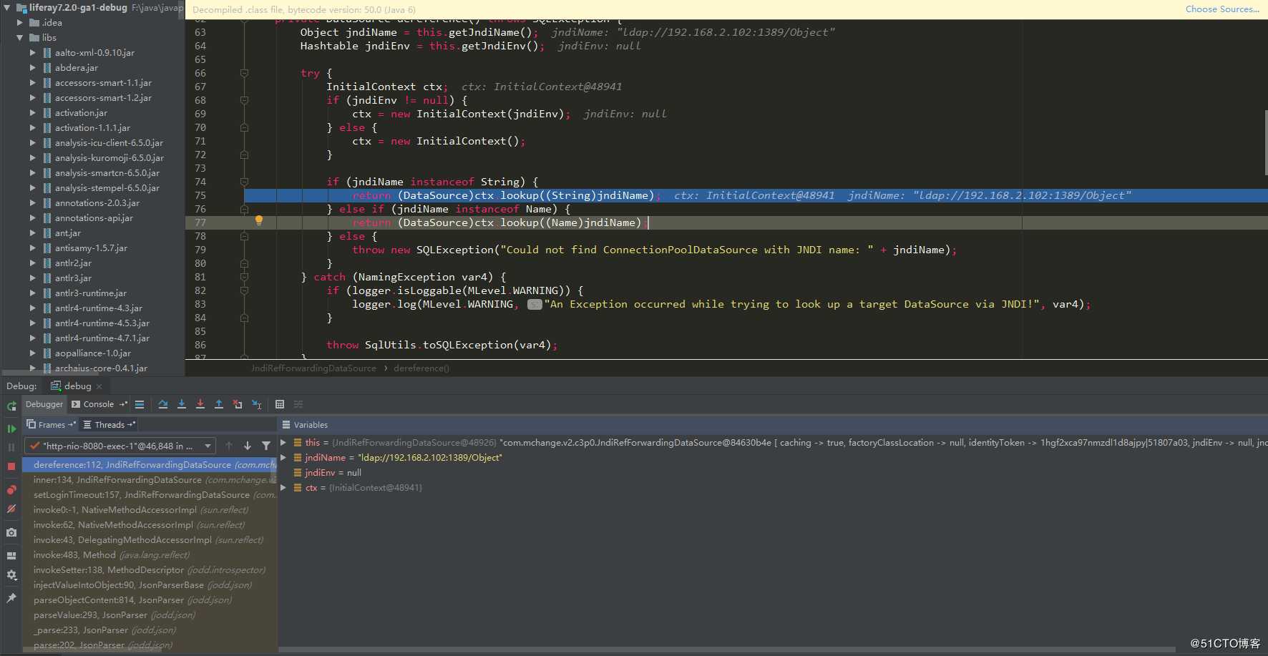Viewport: 1268px width, 656px height.
Task: Click the Step Over debugger icon
Action: [x=163, y=404]
